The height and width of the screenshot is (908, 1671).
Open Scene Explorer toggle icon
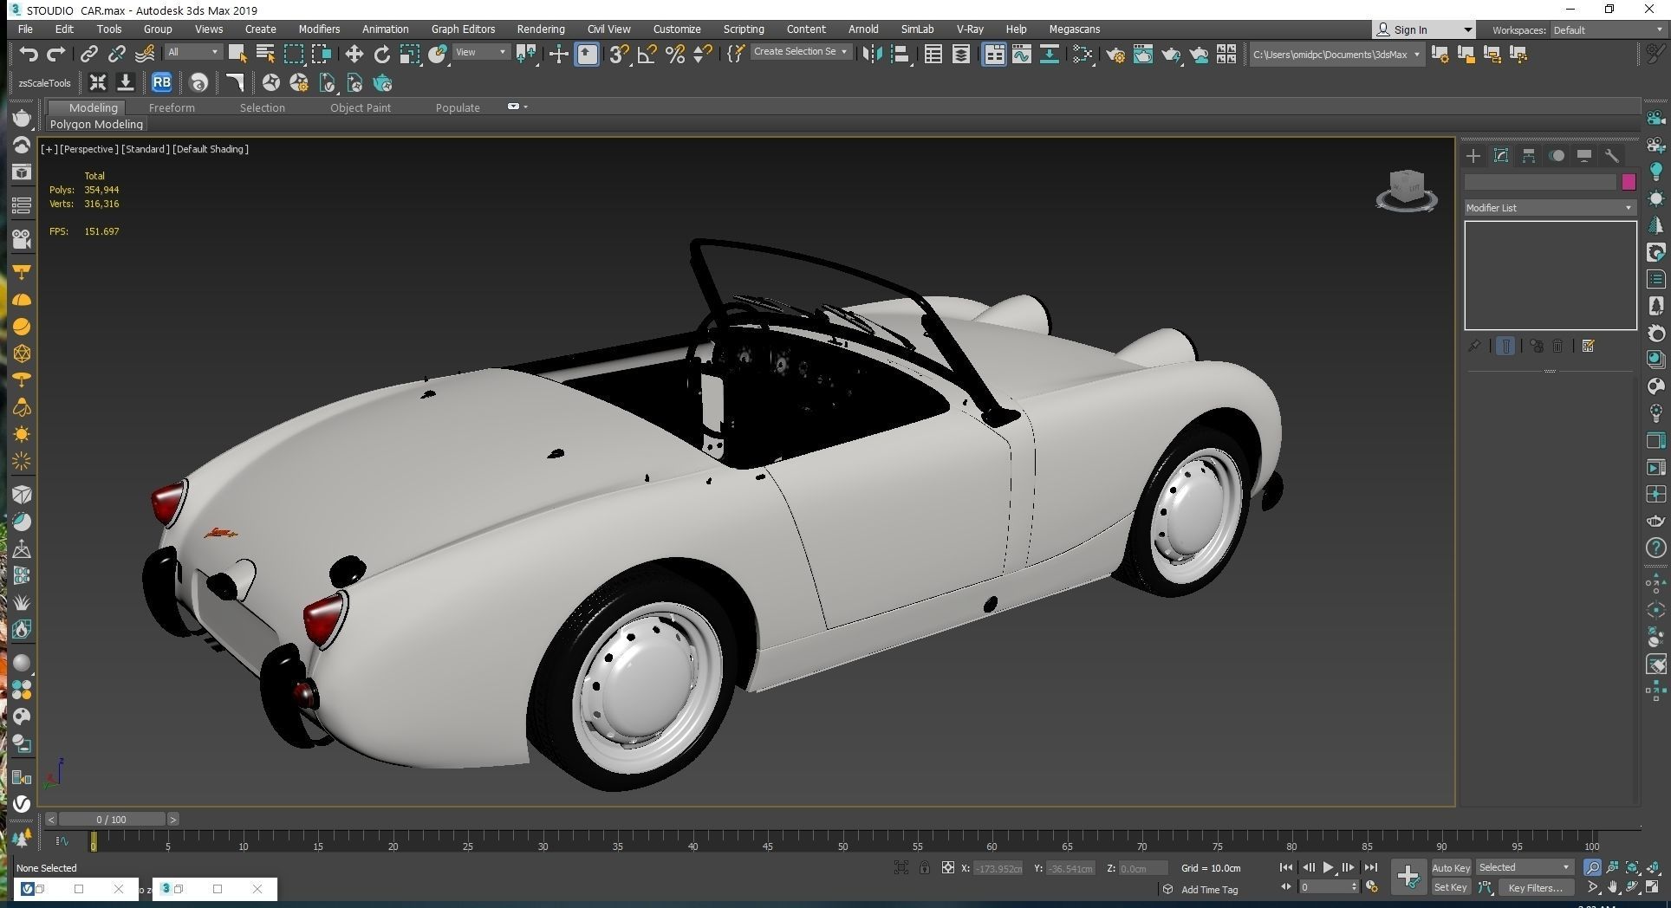933,55
